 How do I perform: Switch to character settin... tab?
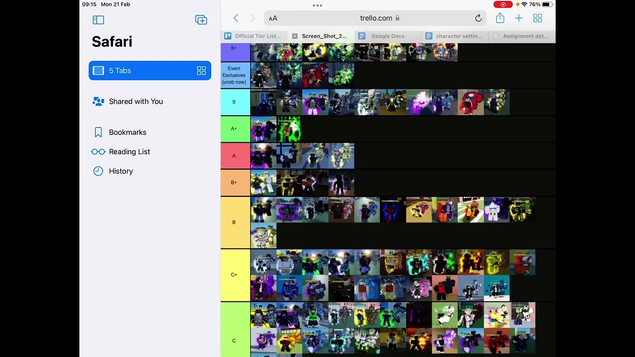[455, 36]
